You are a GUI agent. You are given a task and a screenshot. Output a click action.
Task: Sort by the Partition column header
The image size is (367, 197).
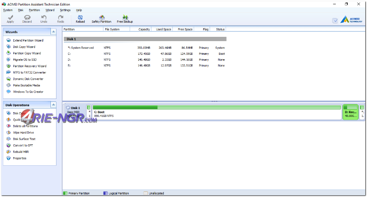click(x=83, y=29)
